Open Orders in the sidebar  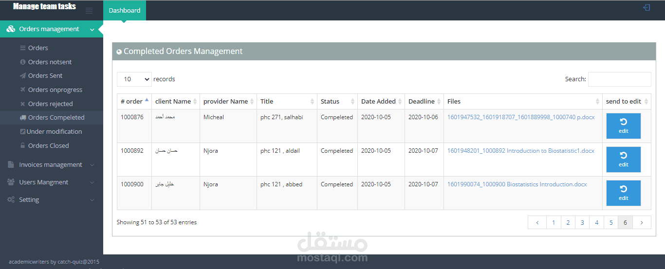point(38,48)
